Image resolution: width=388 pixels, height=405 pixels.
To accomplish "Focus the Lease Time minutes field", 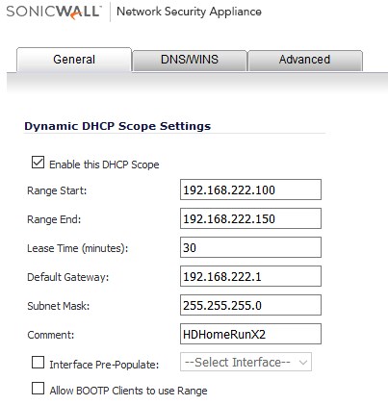I will (250, 247).
